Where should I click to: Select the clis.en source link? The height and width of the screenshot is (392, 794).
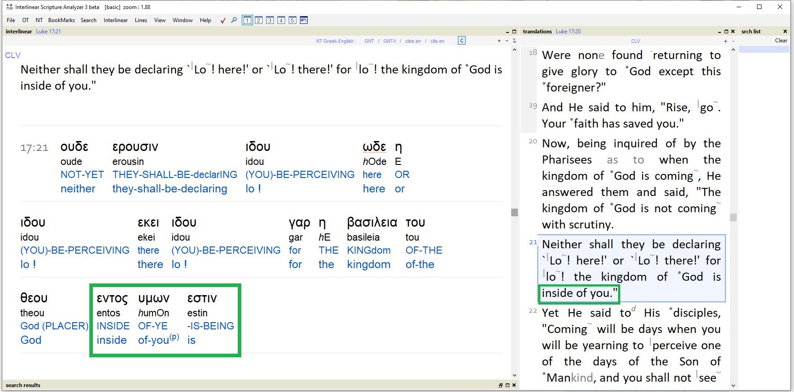coord(437,41)
